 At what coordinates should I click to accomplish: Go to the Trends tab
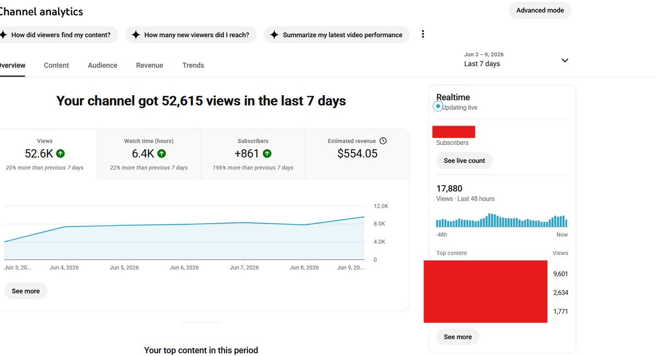coord(193,65)
